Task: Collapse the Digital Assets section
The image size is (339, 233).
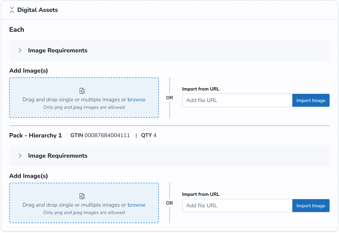Action: [x=12, y=10]
